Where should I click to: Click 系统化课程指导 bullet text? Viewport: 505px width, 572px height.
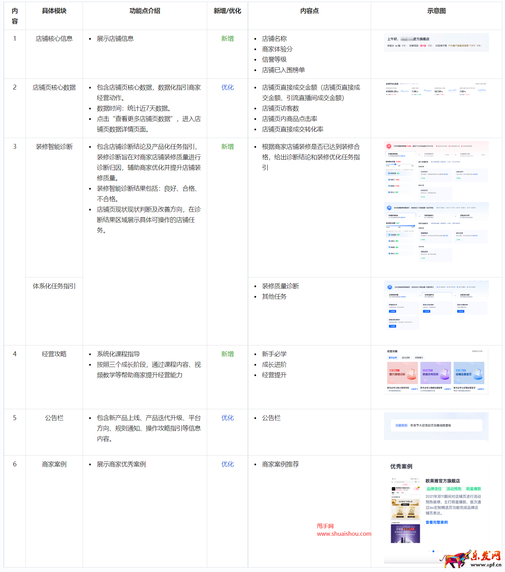point(118,354)
